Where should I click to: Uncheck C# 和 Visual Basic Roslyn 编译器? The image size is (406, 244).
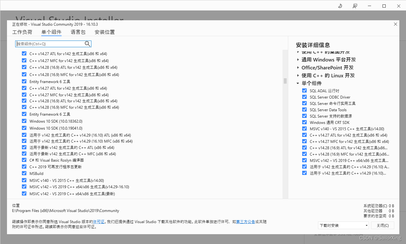[x=24, y=160]
